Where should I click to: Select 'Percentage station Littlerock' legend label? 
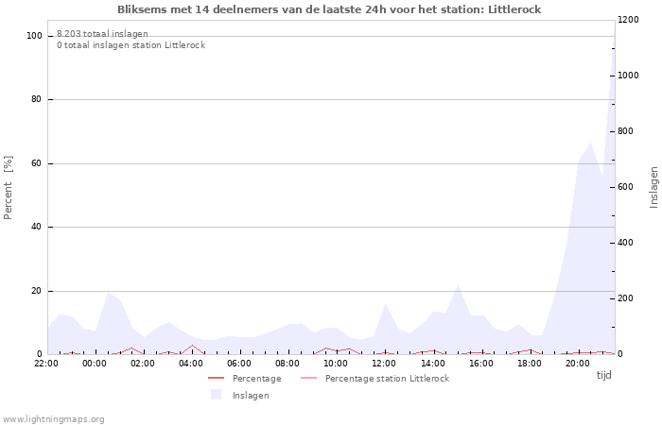tap(387, 379)
